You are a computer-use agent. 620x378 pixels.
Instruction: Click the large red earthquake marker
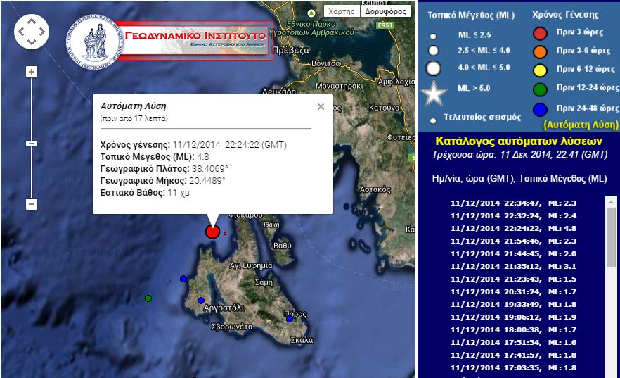[212, 231]
